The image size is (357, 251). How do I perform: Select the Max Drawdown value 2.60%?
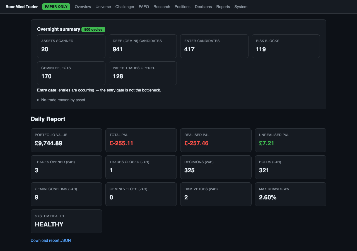click(268, 197)
